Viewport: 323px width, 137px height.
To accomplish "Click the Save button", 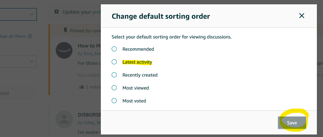I will tap(292, 123).
